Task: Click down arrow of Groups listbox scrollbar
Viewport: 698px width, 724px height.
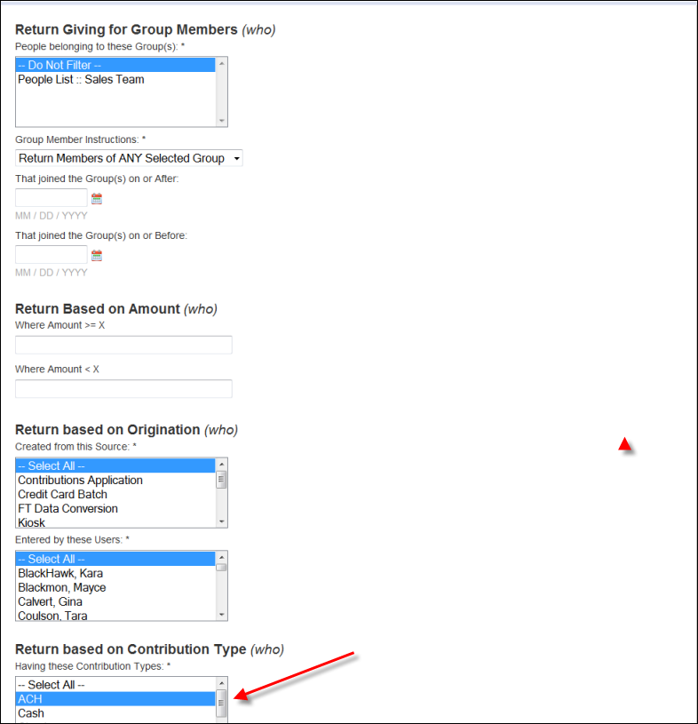Action: point(222,121)
